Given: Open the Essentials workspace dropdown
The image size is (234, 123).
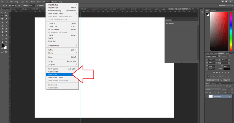Looking at the screenshot, I should [x=226, y=5].
